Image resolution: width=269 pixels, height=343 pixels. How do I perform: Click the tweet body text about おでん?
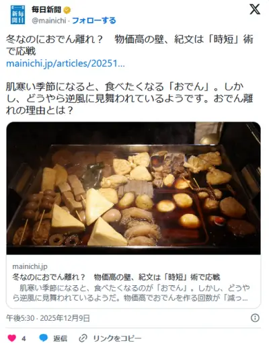(x=129, y=98)
